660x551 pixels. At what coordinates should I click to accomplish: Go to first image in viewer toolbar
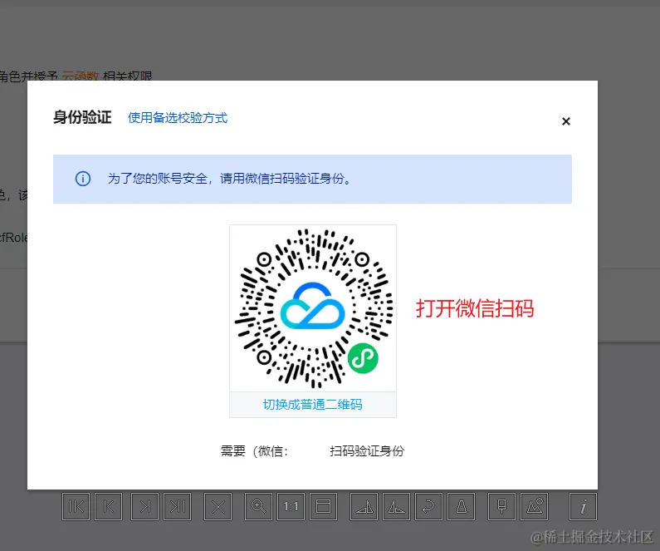pyautogui.click(x=76, y=506)
